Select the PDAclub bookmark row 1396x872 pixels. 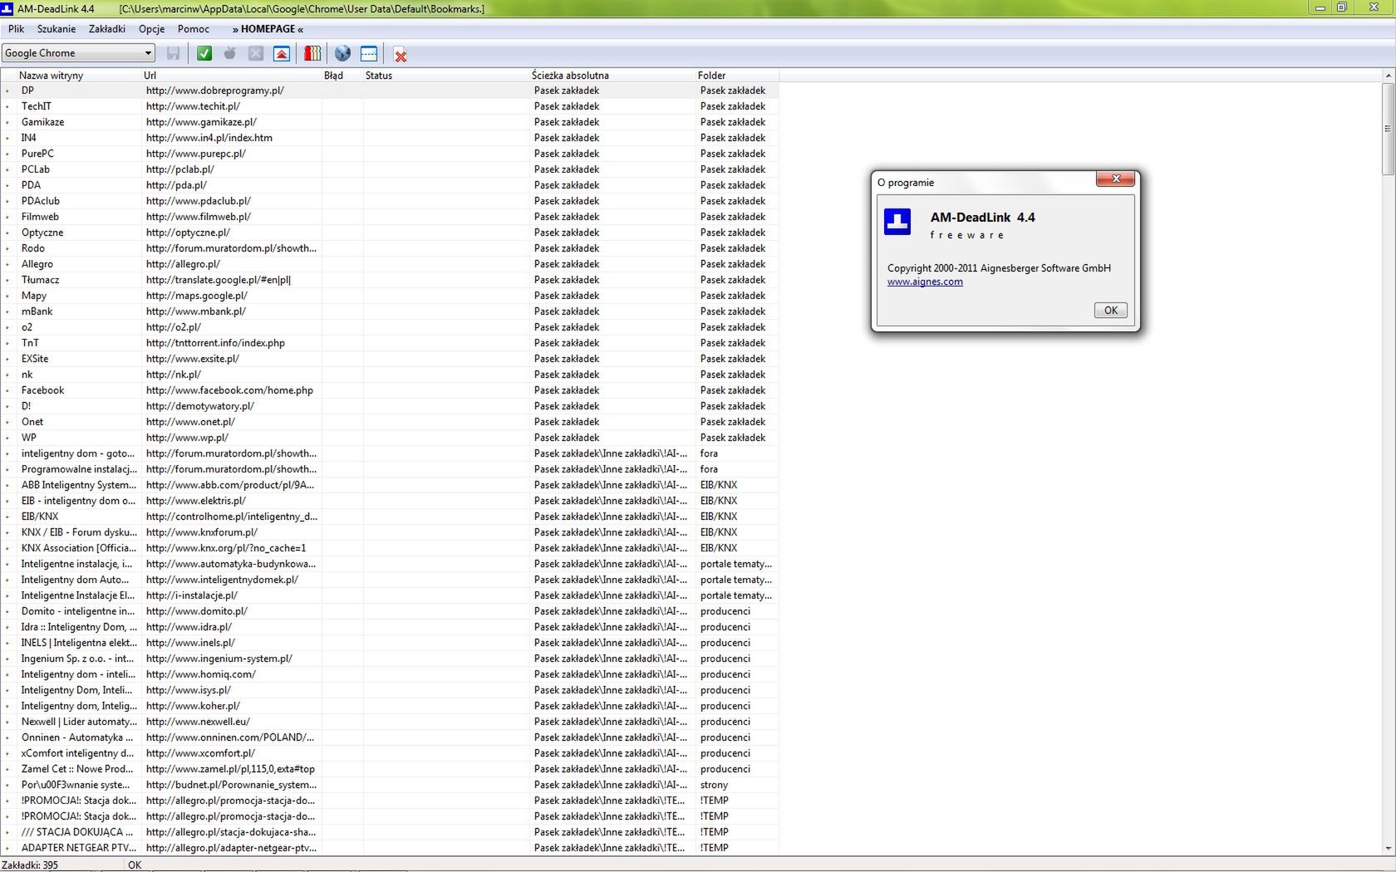391,201
